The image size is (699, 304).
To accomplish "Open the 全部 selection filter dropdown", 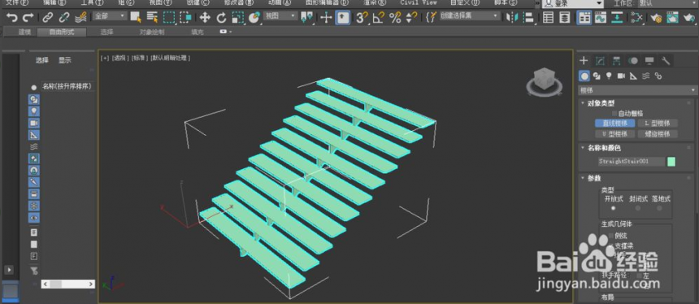I will coord(110,16).
